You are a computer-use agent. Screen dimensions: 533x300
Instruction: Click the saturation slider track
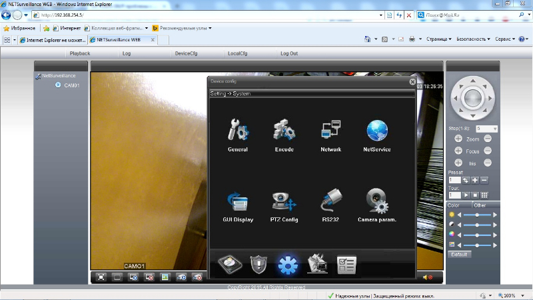(x=477, y=235)
